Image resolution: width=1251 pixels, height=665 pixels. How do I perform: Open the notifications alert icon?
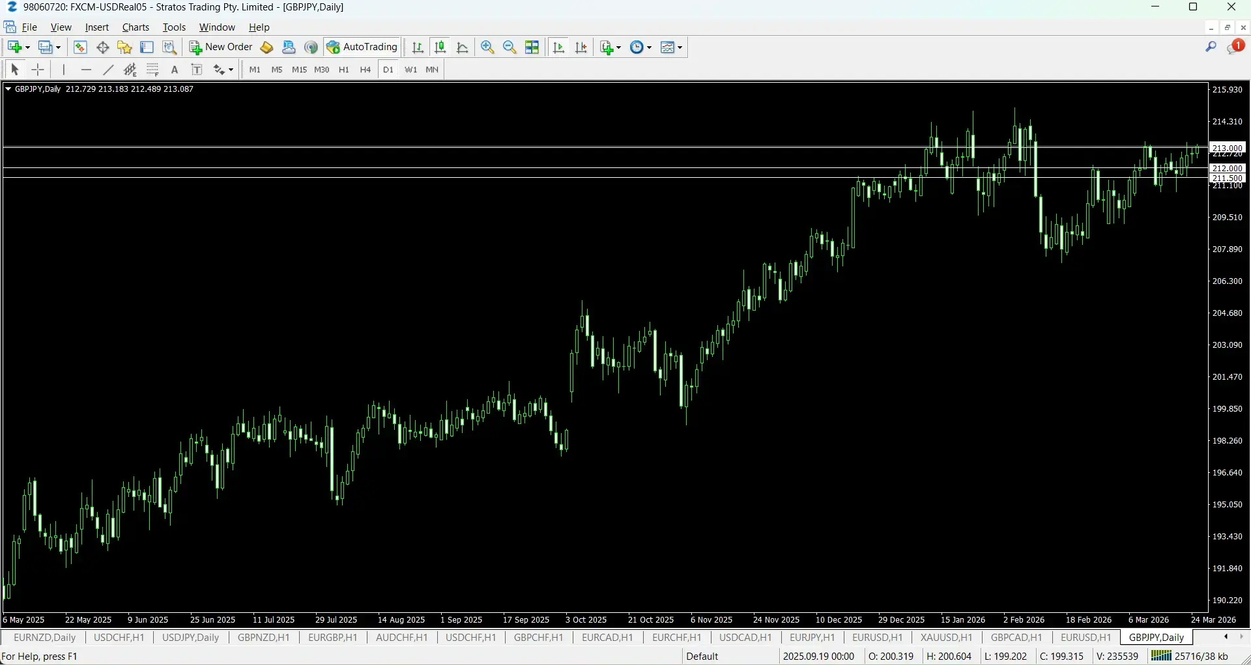click(1235, 47)
